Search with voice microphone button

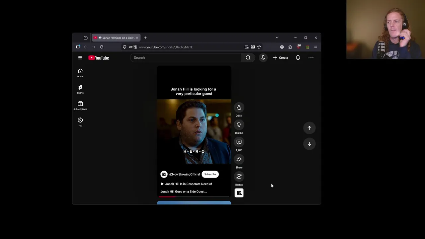[x=263, y=58]
